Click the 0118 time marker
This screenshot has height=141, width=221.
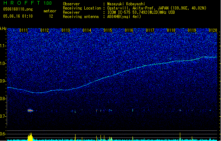click(171, 30)
